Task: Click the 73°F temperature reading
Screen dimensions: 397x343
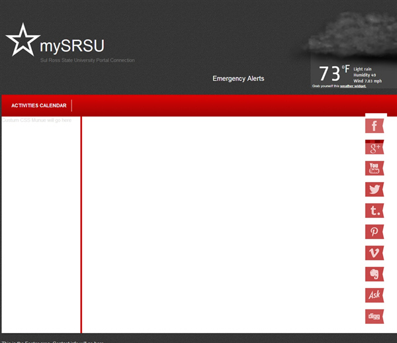Action: tap(333, 73)
